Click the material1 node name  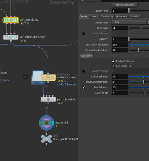click(x=62, y=123)
